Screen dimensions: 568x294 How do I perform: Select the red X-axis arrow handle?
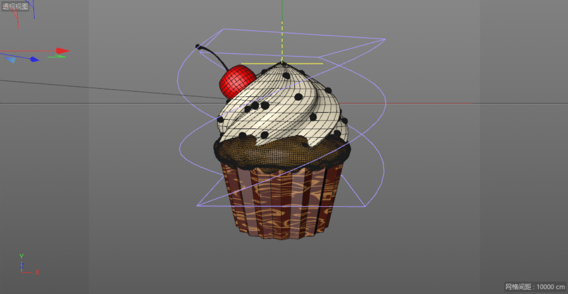[x=63, y=50]
